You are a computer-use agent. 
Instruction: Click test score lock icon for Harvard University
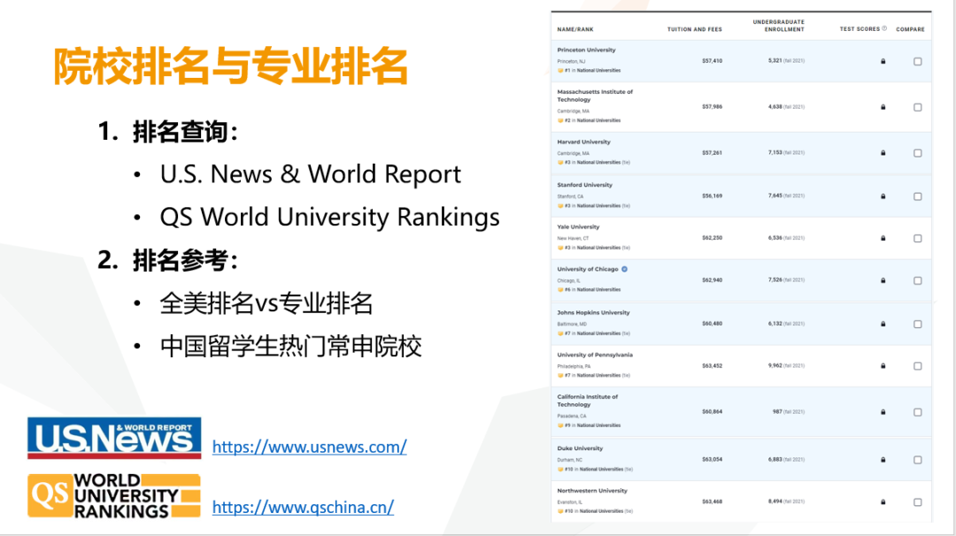(x=883, y=153)
